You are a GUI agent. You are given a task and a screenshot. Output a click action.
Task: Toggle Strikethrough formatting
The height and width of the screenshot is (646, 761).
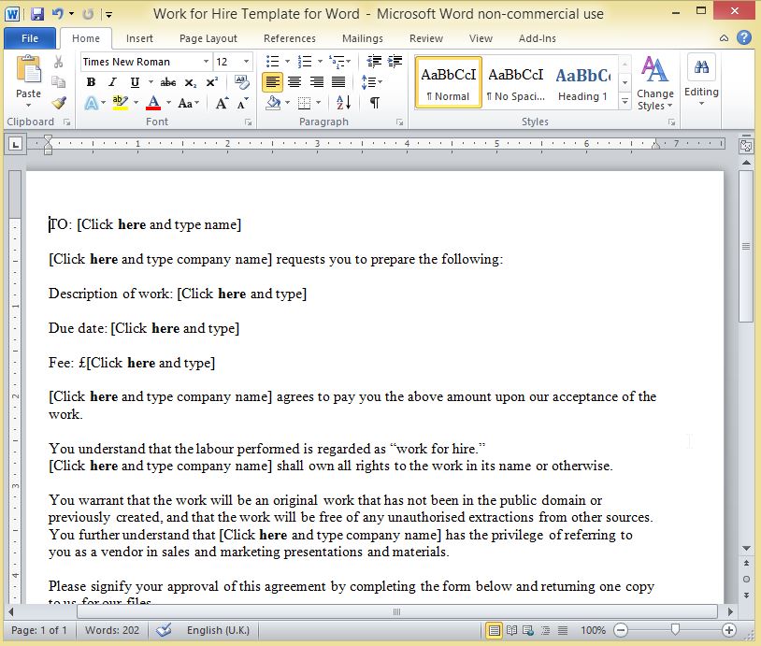point(168,82)
